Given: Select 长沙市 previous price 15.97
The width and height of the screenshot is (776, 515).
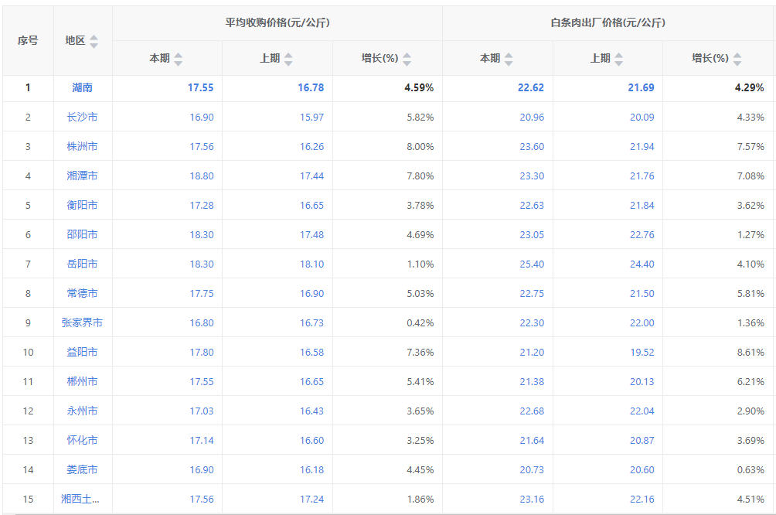Looking at the screenshot, I should [x=311, y=118].
